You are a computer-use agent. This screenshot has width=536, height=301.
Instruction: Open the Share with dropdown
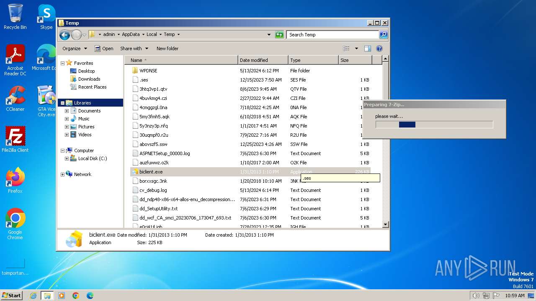click(x=134, y=48)
